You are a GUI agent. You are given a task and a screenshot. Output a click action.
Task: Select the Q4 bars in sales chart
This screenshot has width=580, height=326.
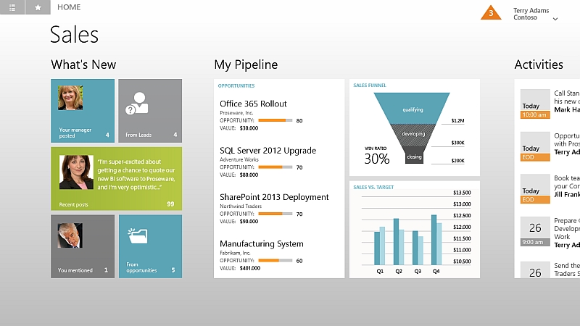(436, 240)
